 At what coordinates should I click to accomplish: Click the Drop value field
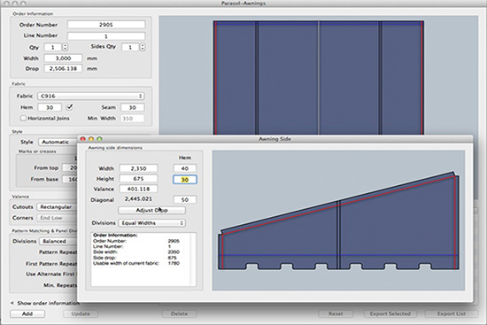pos(63,68)
